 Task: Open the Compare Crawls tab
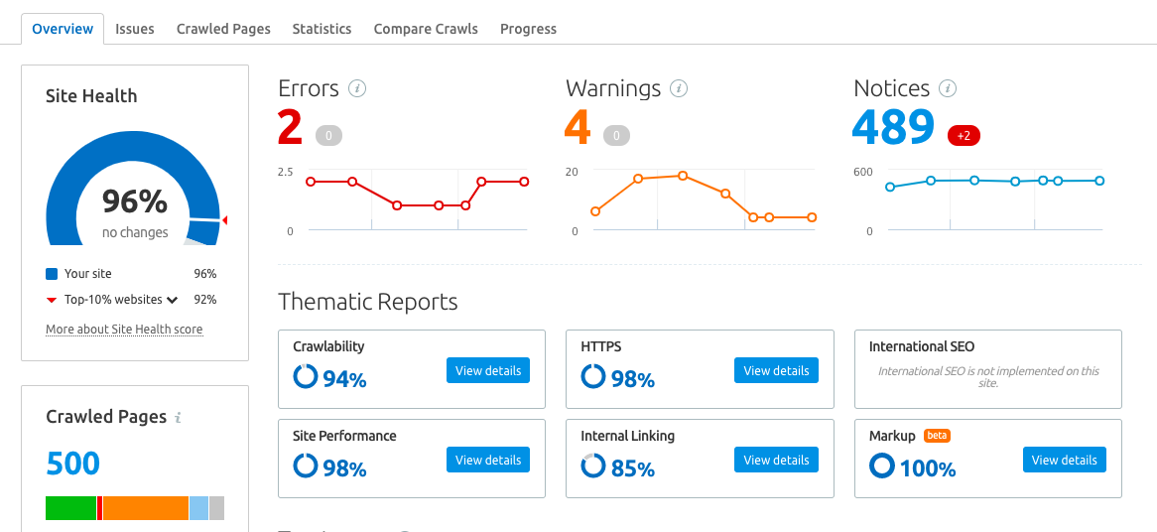[x=426, y=29]
